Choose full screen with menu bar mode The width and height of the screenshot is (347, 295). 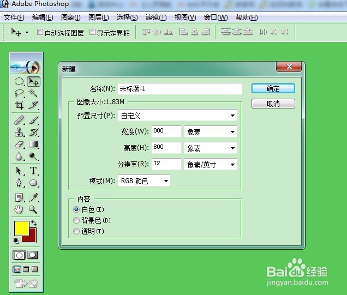click(26, 269)
